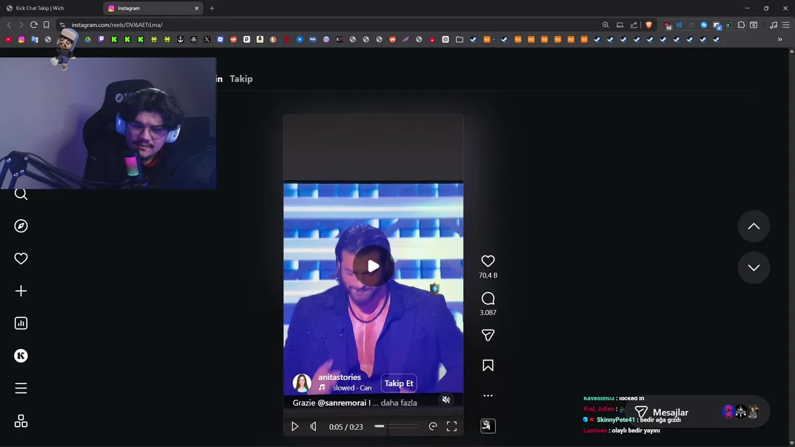This screenshot has height=447, width=795.
Task: Open the dashboard chart icon in sidebar
Action: 21,323
